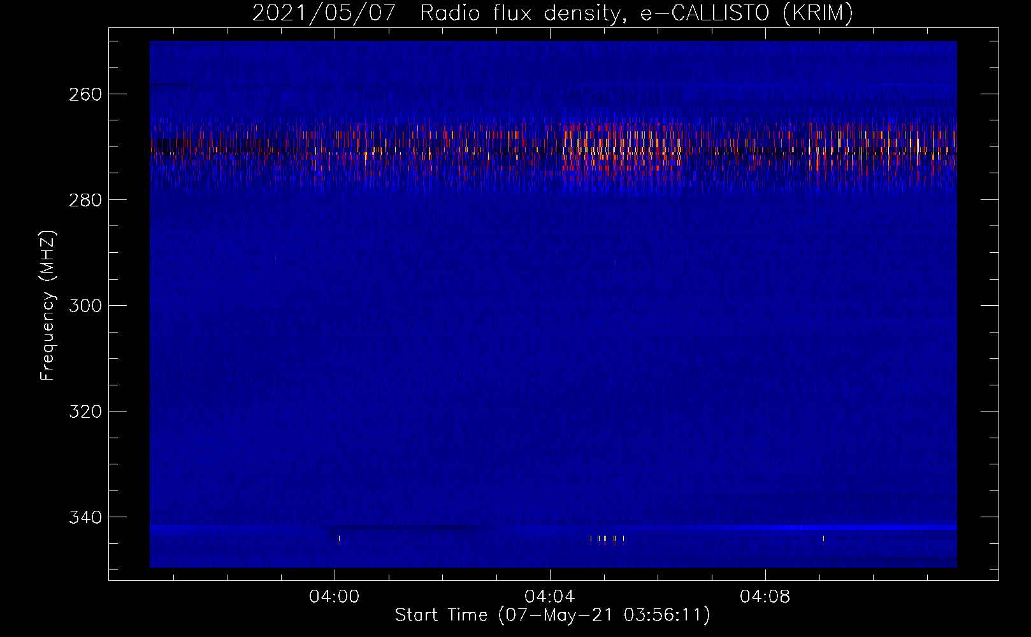Click the 'Frequency (MHZ)' axis label
1031x637 pixels.
[48, 305]
